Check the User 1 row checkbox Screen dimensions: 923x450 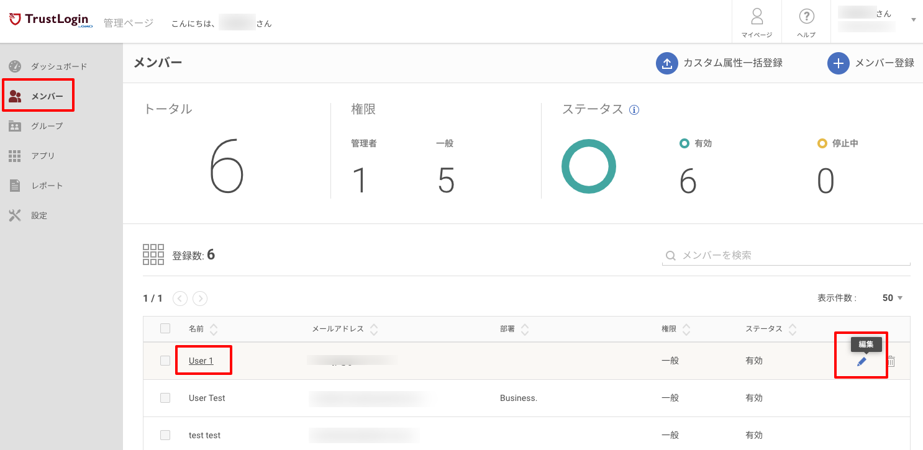165,361
